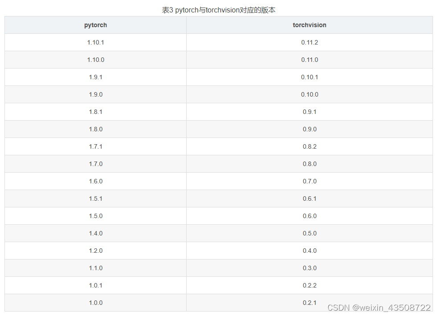Select torchvision version cell '0.6.1'

coord(309,199)
